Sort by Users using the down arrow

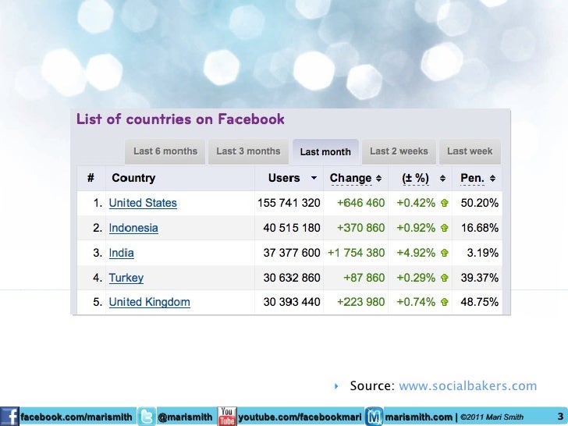click(314, 178)
